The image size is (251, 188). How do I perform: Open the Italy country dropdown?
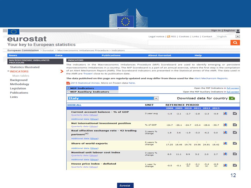click(x=113, y=98)
